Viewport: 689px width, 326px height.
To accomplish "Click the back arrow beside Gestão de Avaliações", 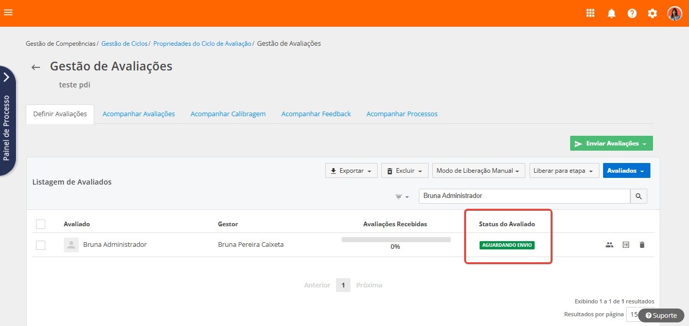I will pyautogui.click(x=36, y=67).
